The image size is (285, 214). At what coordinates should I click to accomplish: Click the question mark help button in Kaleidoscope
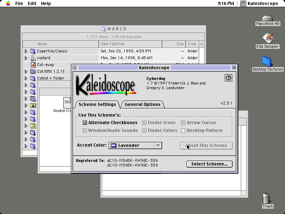coord(228,78)
